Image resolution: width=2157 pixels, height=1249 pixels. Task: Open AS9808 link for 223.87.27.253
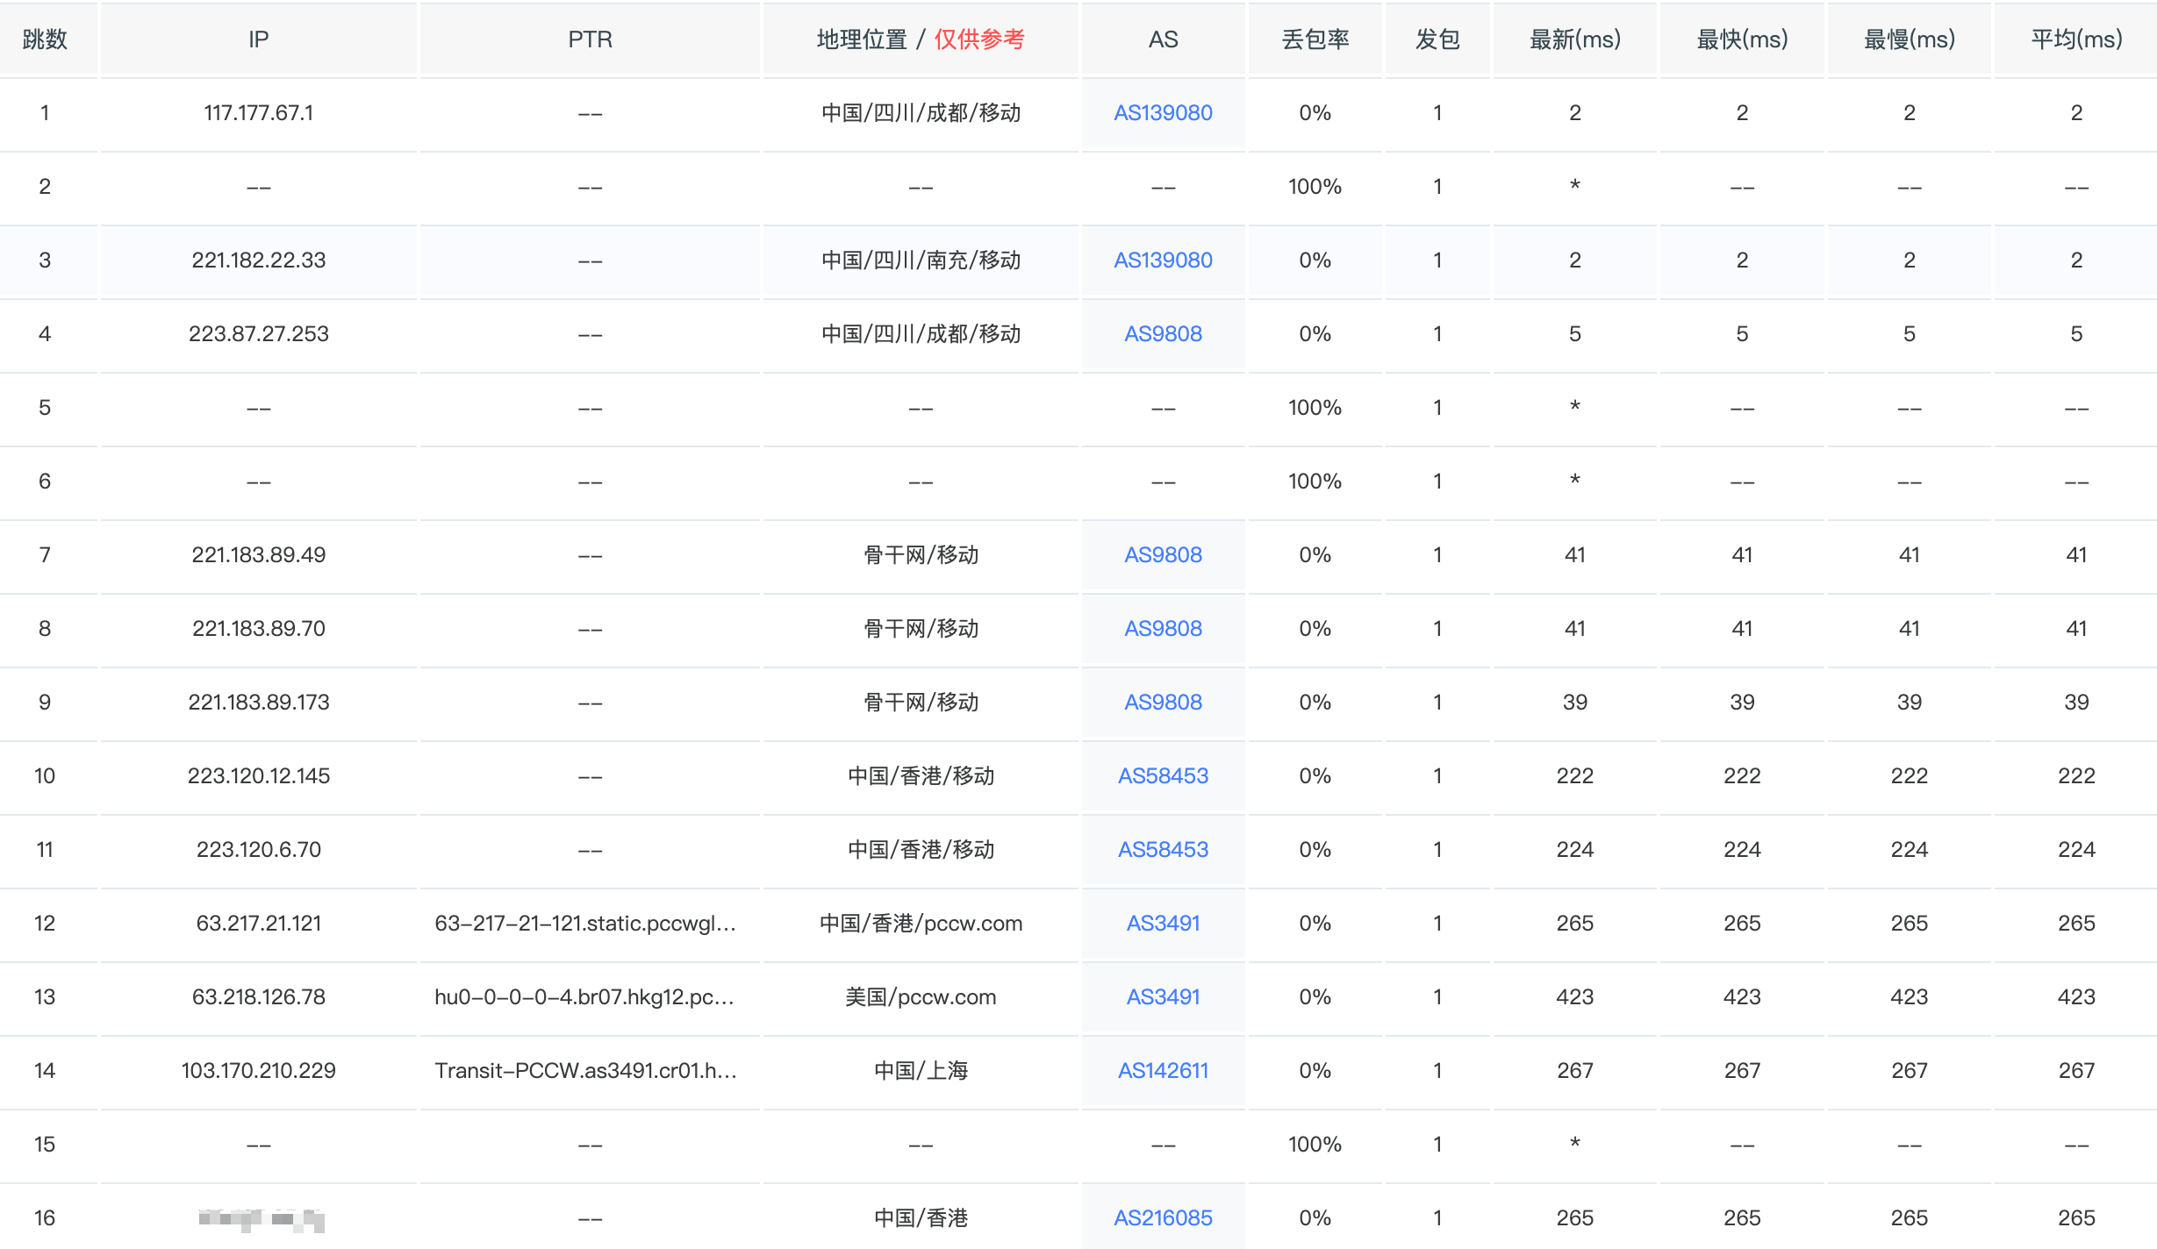click(1163, 334)
